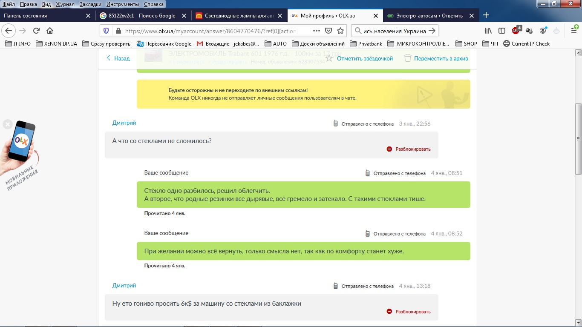Switch to the 'Поиск в Google' tab
Viewport: 582px width, 327px height.
[142, 16]
